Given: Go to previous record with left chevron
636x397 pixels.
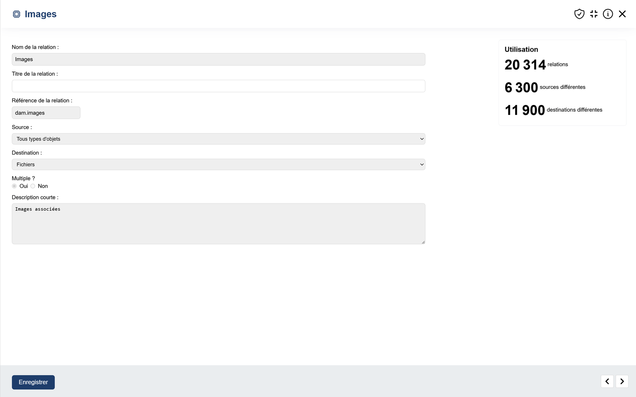Looking at the screenshot, I should pos(607,381).
